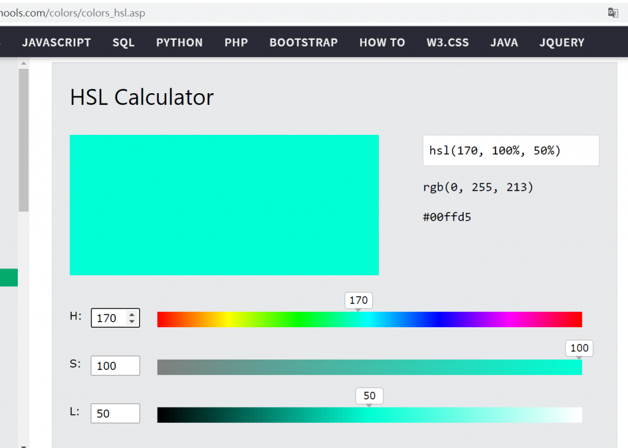
Task: Open the HOW TO section
Action: point(382,42)
